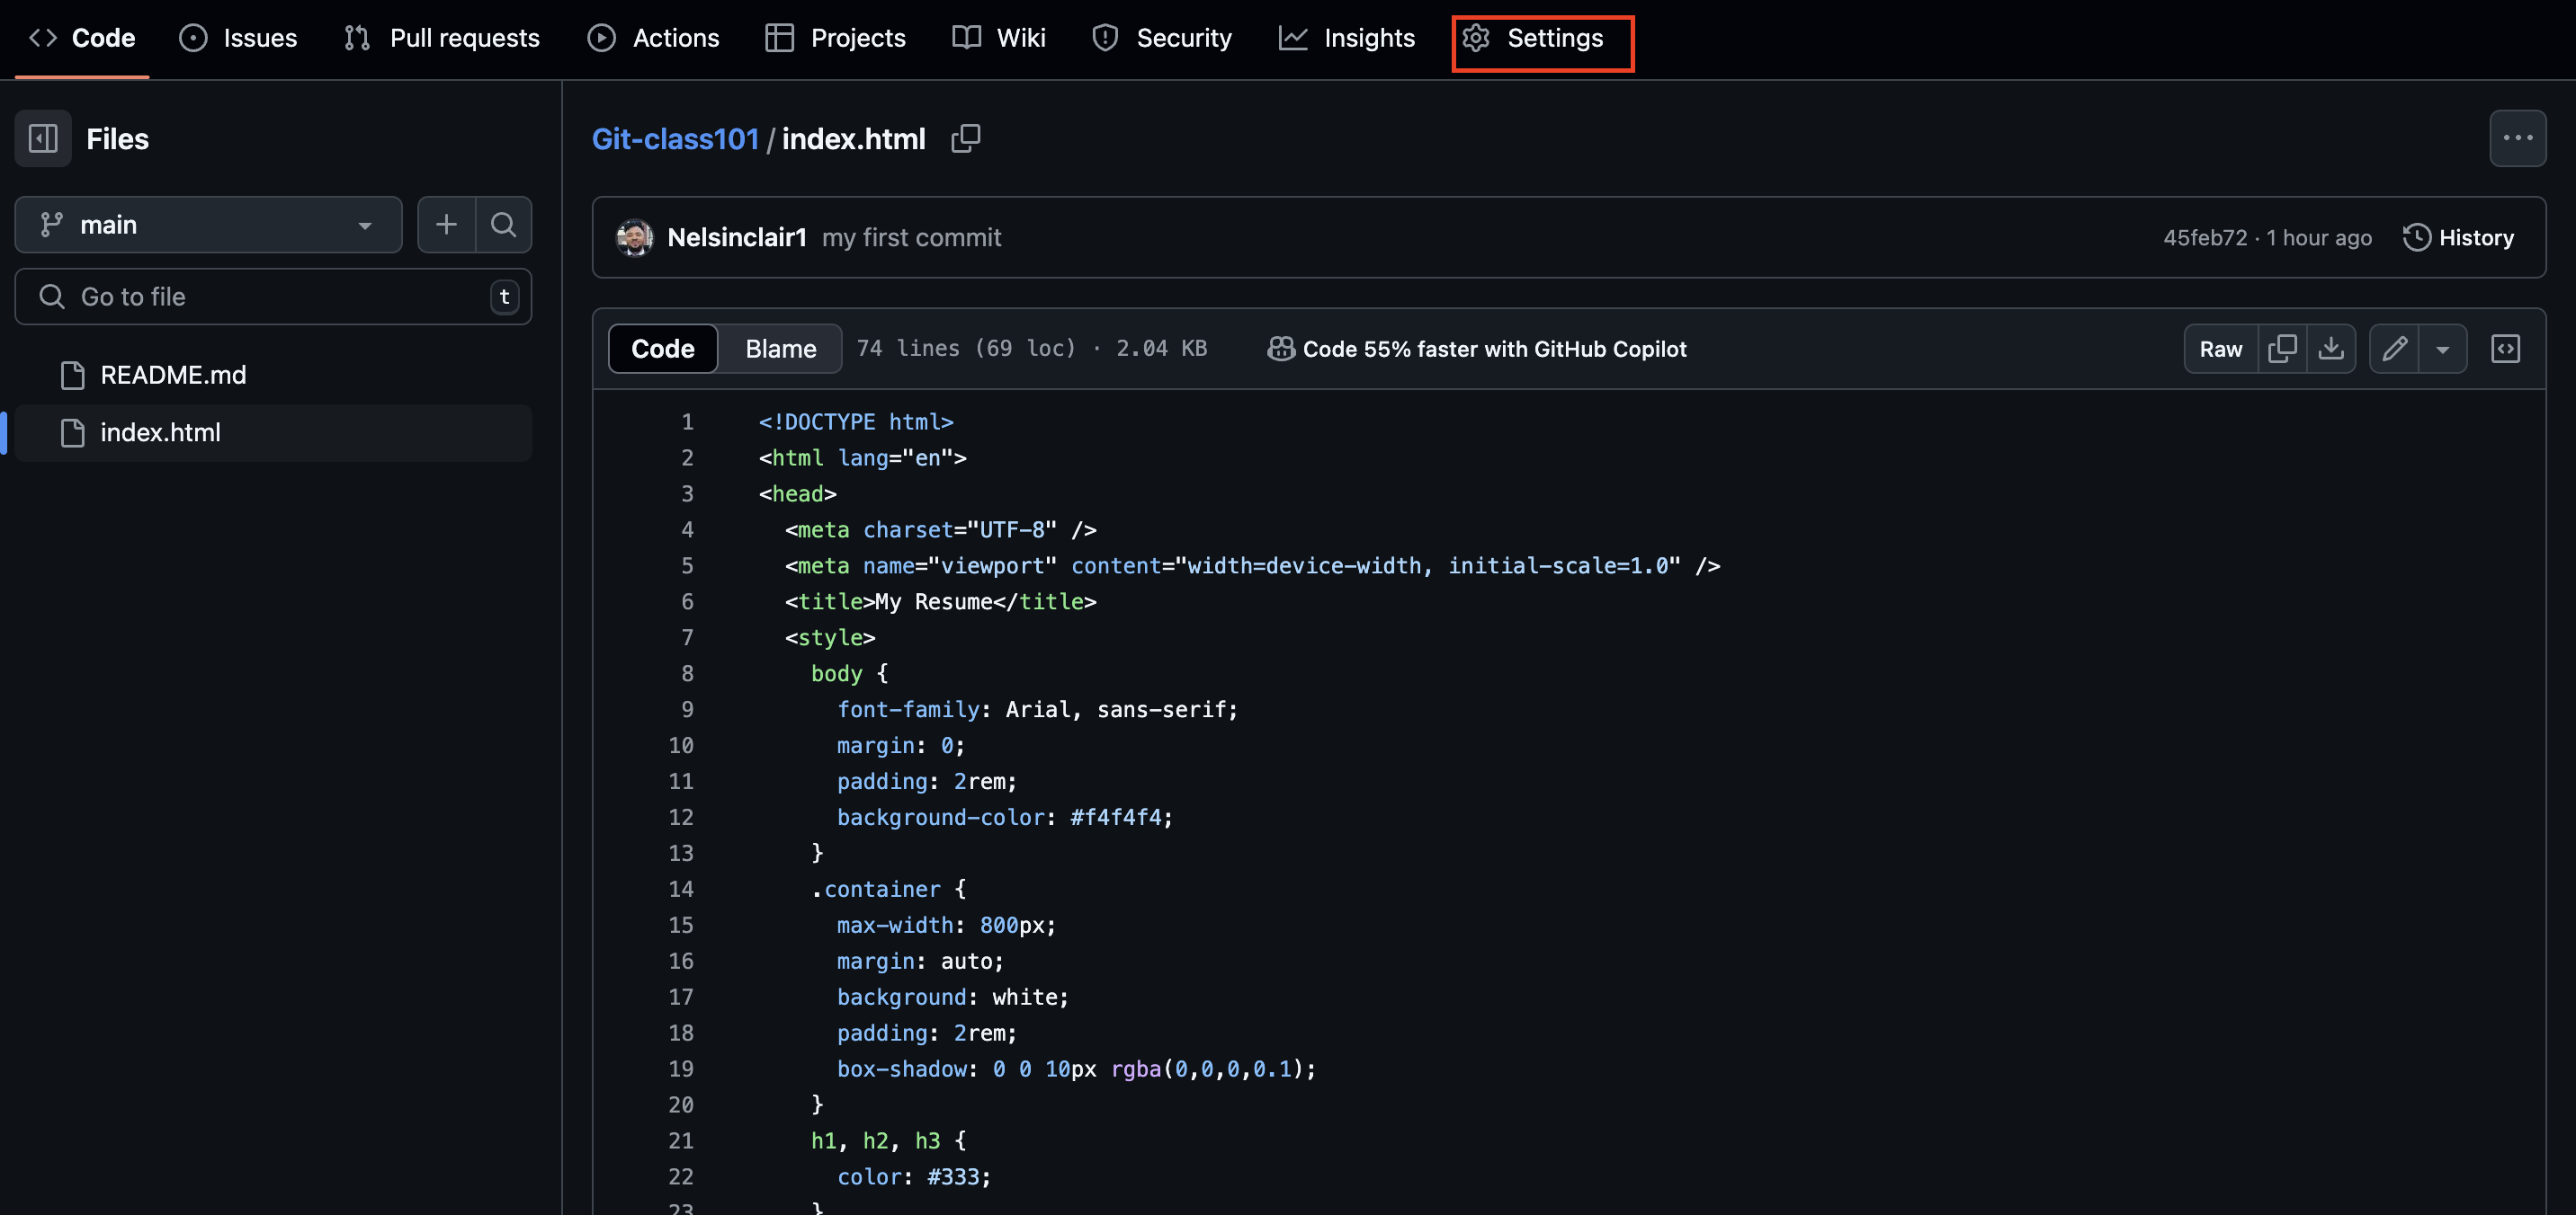Click the Files panel heading
This screenshot has width=2576, height=1215.
point(117,137)
